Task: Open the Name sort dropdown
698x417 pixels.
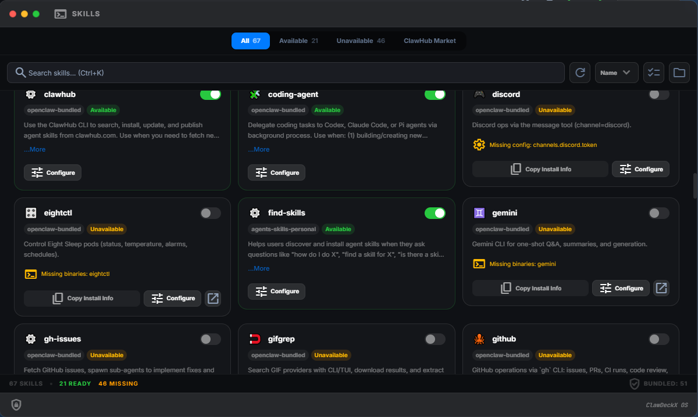Action: [x=616, y=73]
